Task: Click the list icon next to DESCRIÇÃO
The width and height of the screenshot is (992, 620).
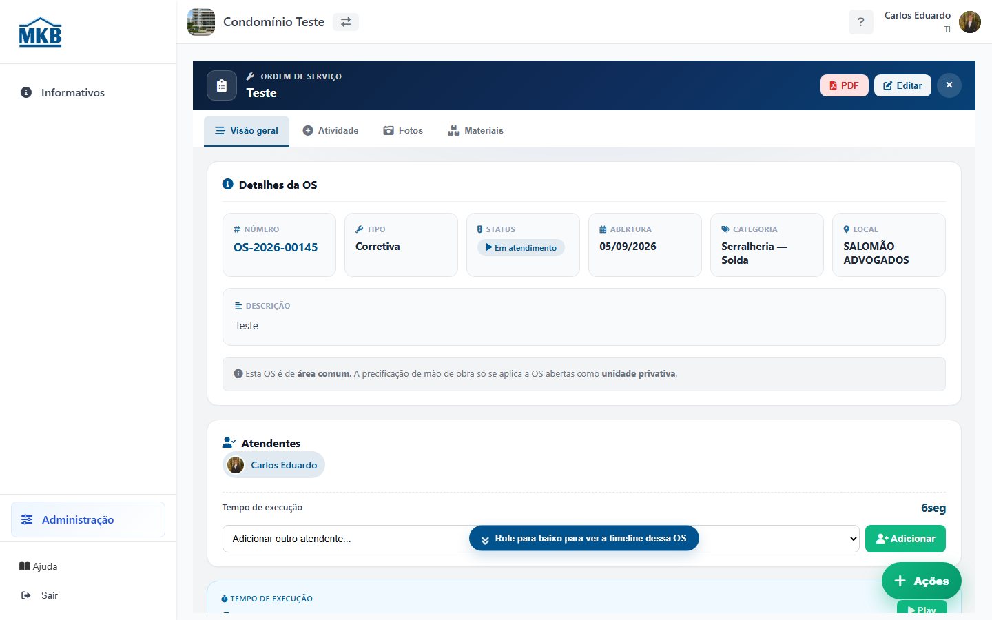Action: click(238, 306)
